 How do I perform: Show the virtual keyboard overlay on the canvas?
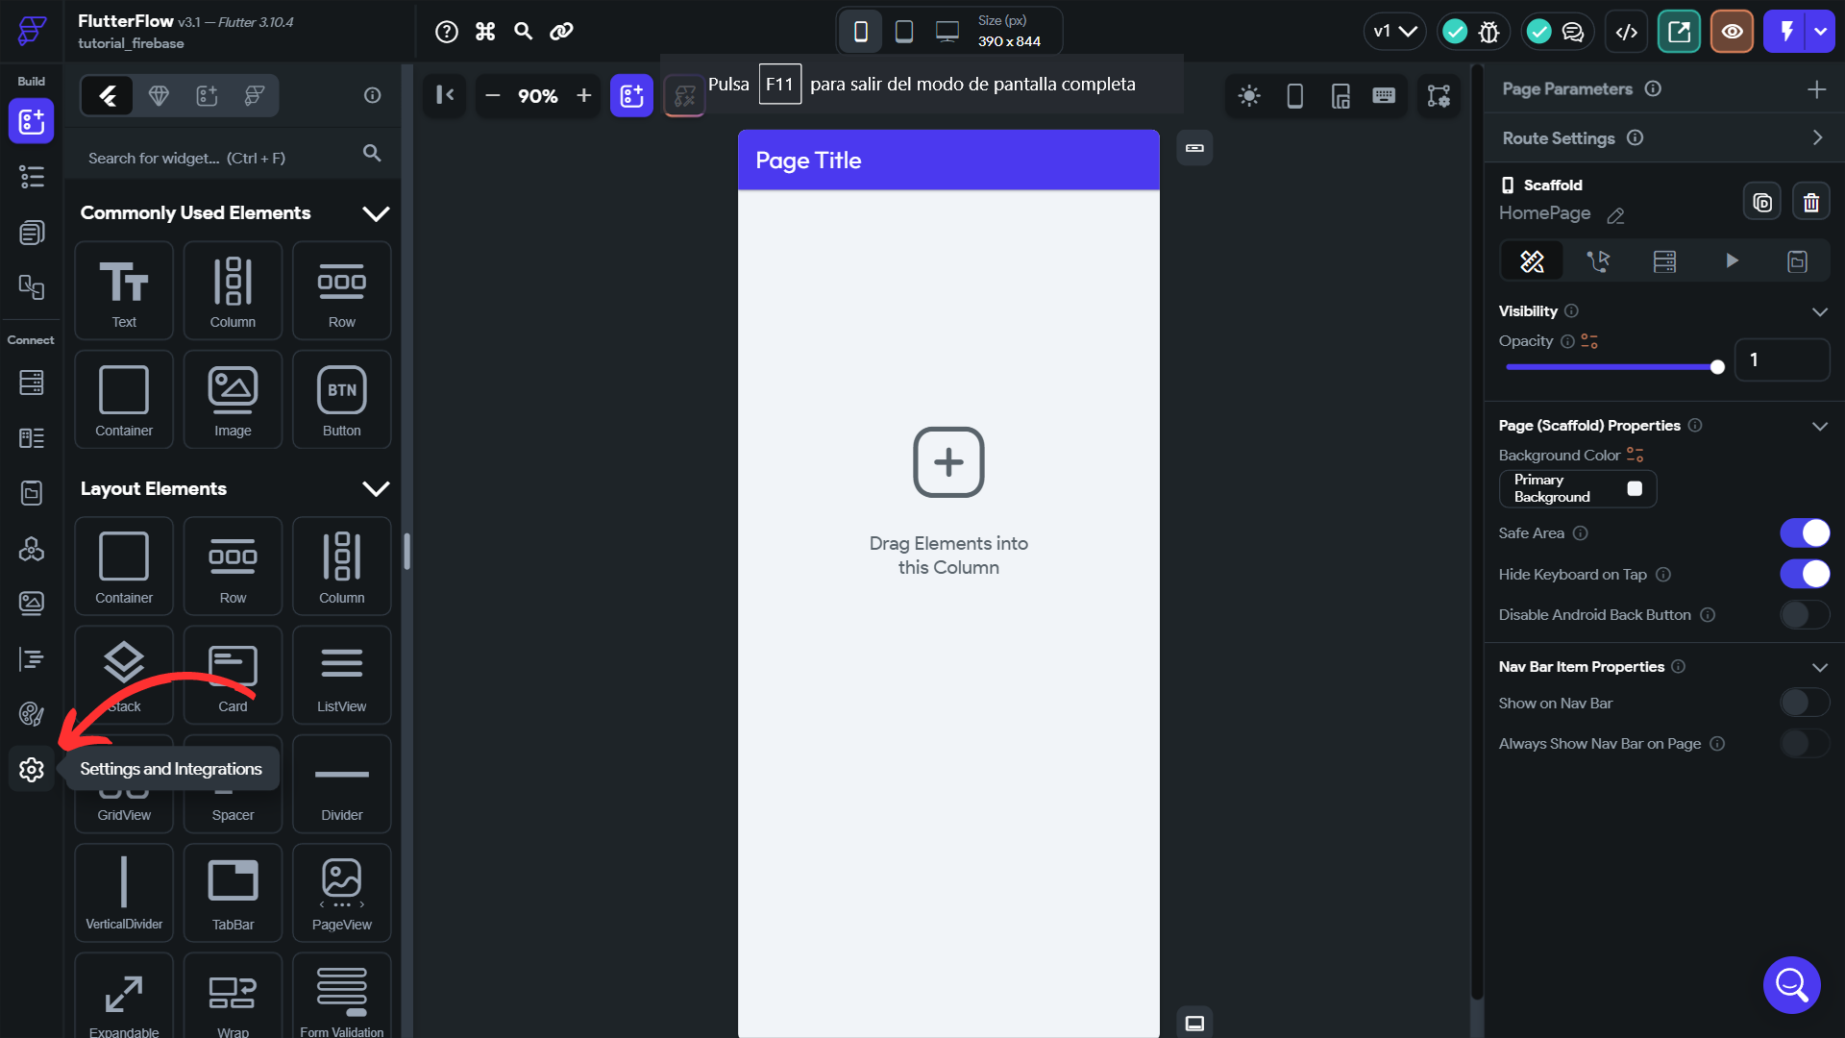1384,95
